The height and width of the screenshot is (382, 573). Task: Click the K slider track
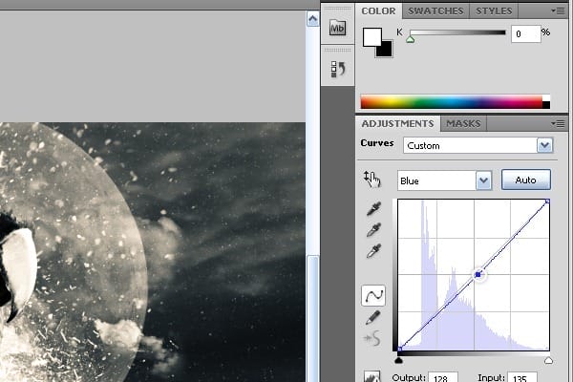pyautogui.click(x=457, y=33)
